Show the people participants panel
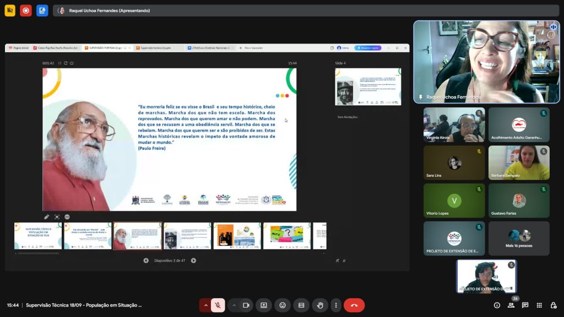Screen dimensions: 564x317 (x=511, y=305)
